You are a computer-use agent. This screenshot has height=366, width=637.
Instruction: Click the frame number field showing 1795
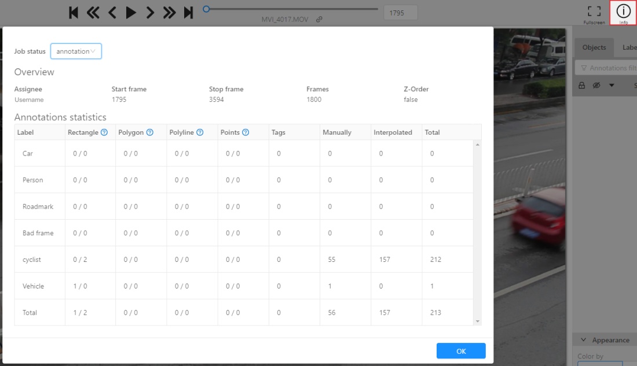[x=400, y=13]
